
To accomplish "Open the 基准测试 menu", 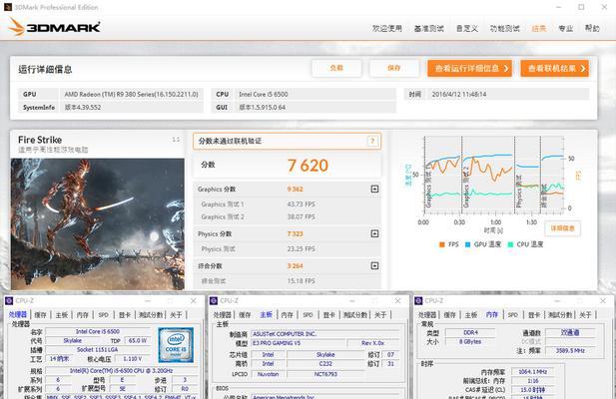I will tap(428, 28).
